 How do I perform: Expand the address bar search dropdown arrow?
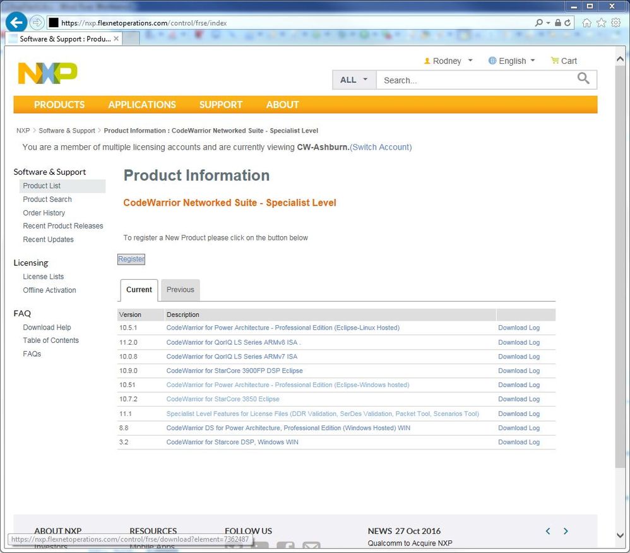(548, 23)
